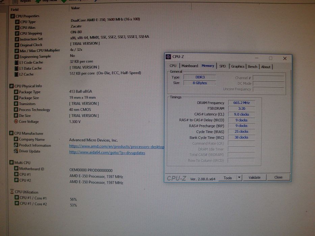
Task: Click the CPU Physical Info group icon
Action: pos(11,86)
